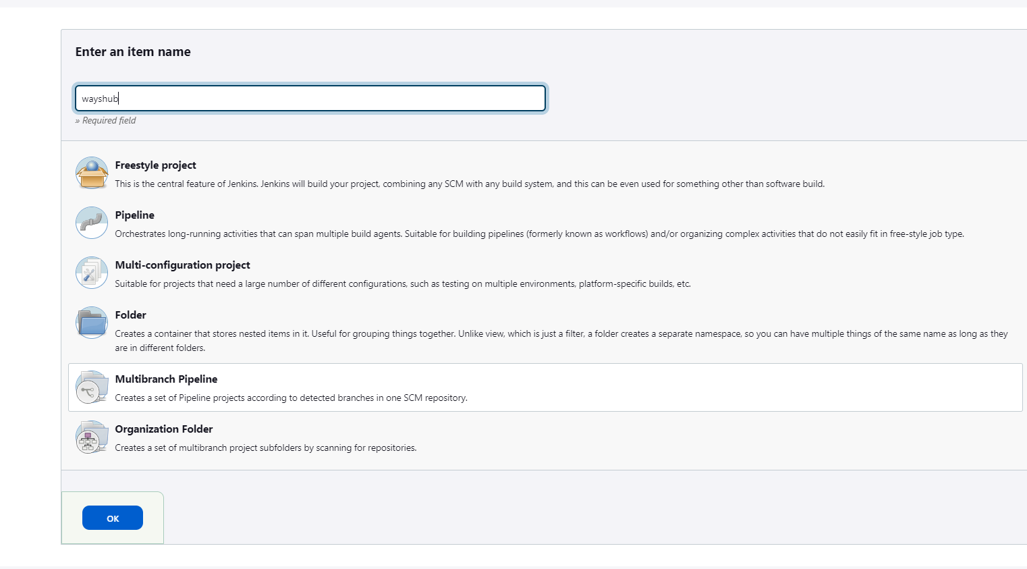Click the Multi-configuration project icon

91,273
